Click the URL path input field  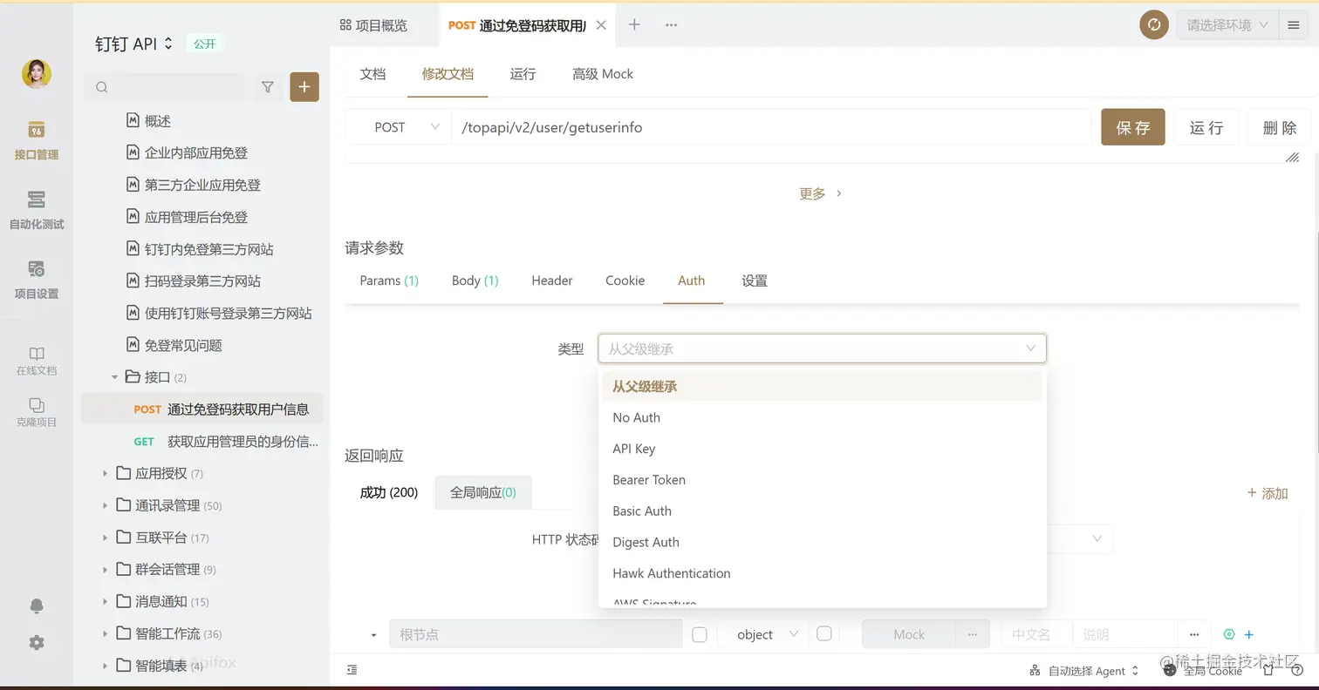pos(771,127)
